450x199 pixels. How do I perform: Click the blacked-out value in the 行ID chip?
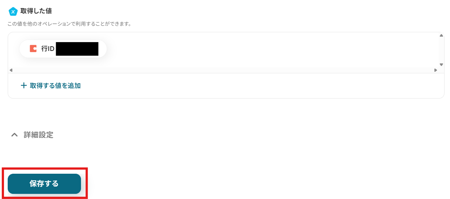77,49
